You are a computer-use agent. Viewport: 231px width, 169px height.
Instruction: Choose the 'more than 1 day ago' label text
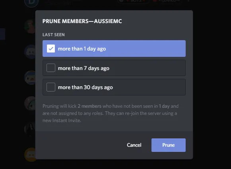(82, 49)
